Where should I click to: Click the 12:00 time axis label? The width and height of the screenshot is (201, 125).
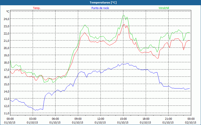click(x=101, y=119)
